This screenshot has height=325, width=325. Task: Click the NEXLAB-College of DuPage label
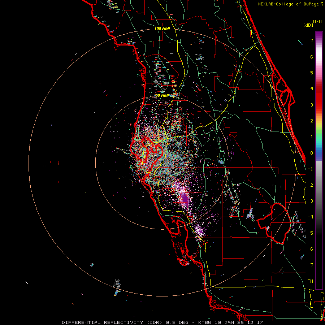(x=288, y=4)
